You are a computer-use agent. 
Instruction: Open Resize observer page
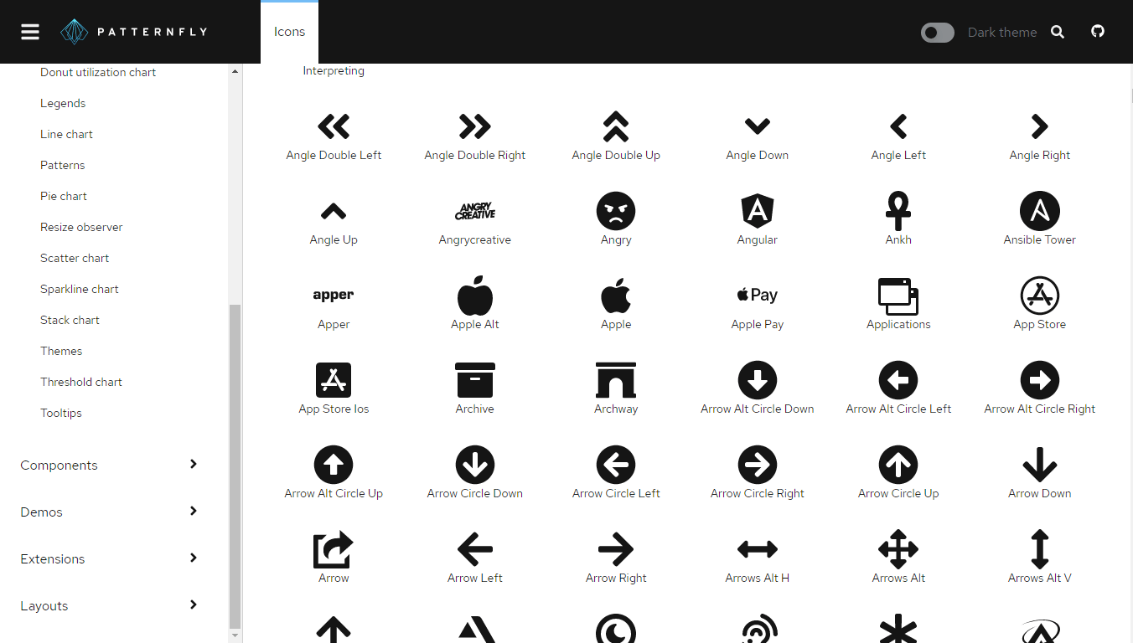point(81,227)
